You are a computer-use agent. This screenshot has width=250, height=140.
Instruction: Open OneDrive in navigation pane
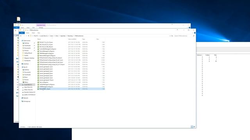coord(26,64)
